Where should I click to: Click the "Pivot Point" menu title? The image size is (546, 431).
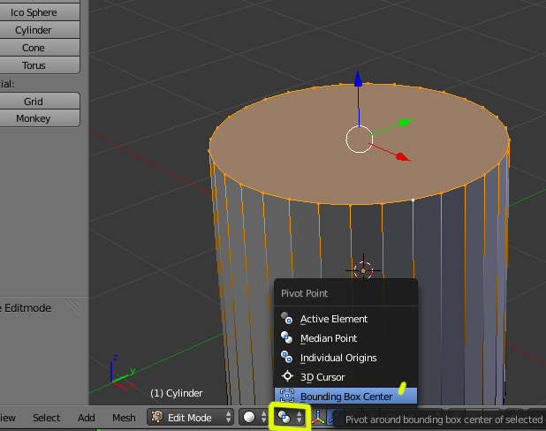304,293
